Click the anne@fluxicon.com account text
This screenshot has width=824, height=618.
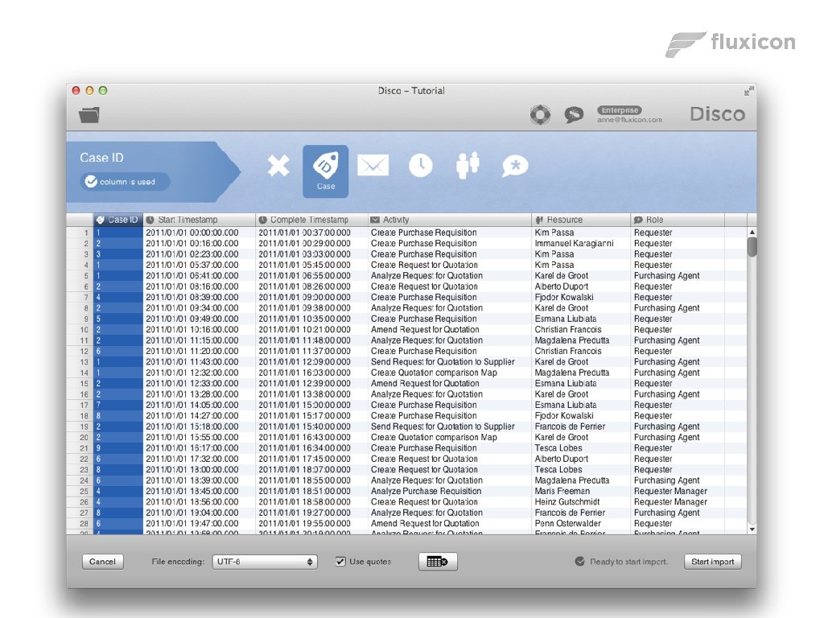[629, 120]
